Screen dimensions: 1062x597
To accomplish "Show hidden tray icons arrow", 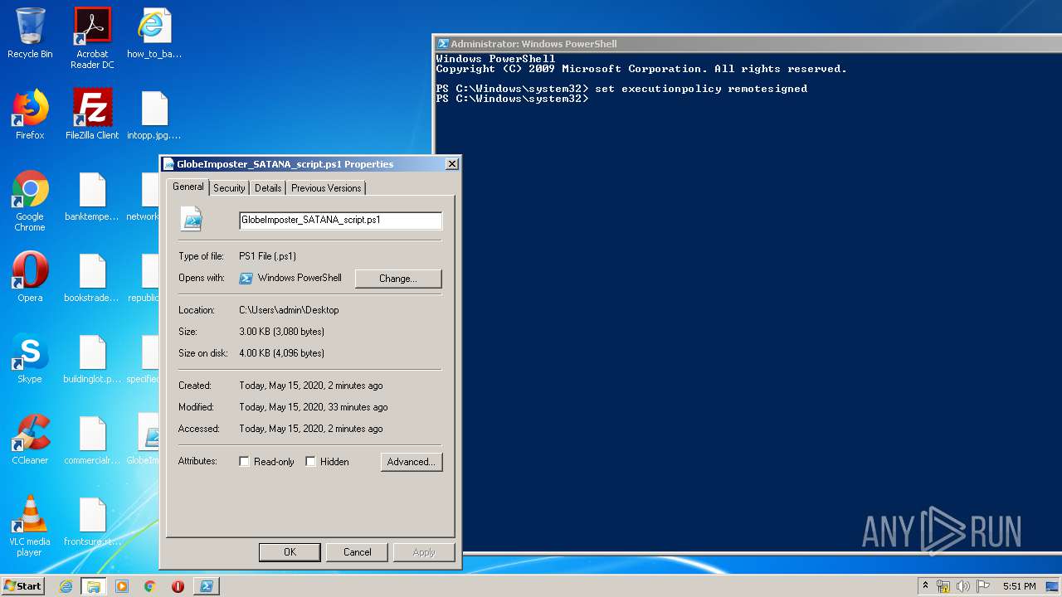I will tap(925, 585).
